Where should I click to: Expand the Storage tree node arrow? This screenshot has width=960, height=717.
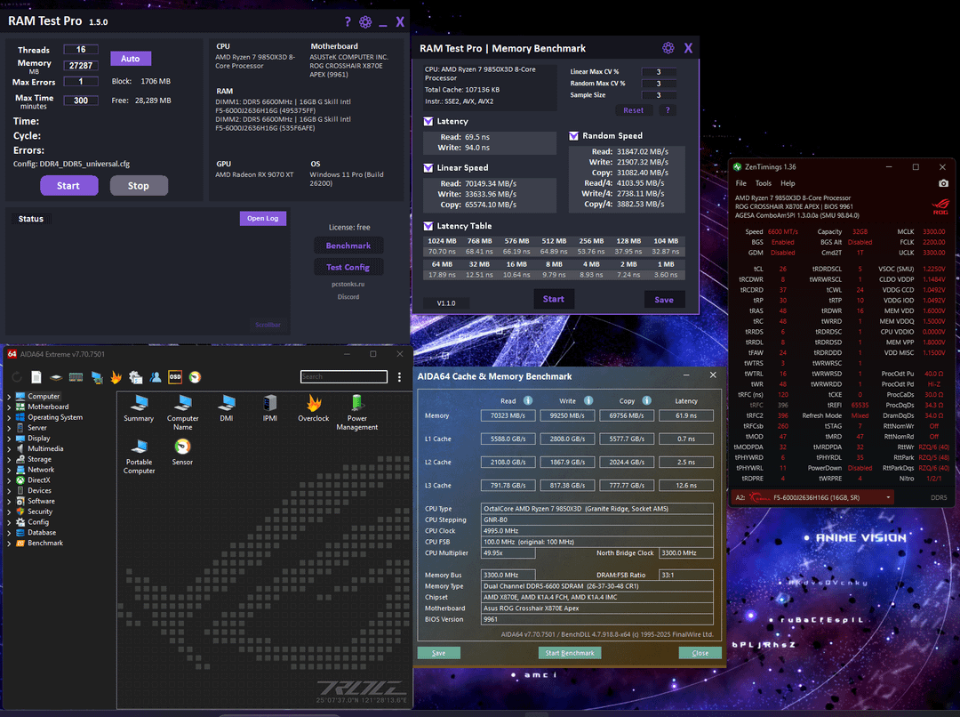pos(9,459)
